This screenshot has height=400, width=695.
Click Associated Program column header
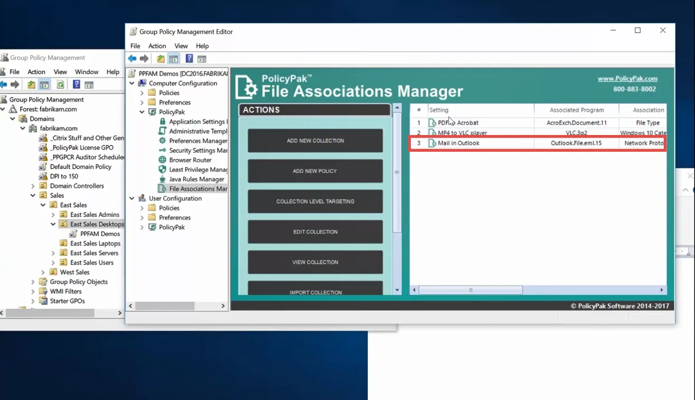click(577, 110)
